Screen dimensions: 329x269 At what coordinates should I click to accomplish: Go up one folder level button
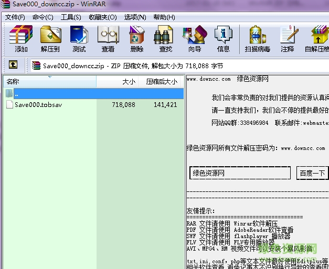coord(13,66)
